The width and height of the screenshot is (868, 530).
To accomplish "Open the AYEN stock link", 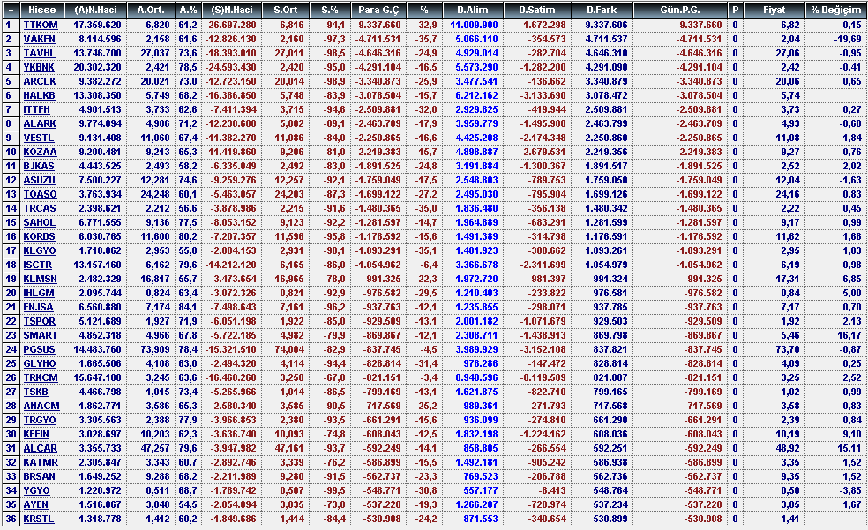I will coord(35,505).
